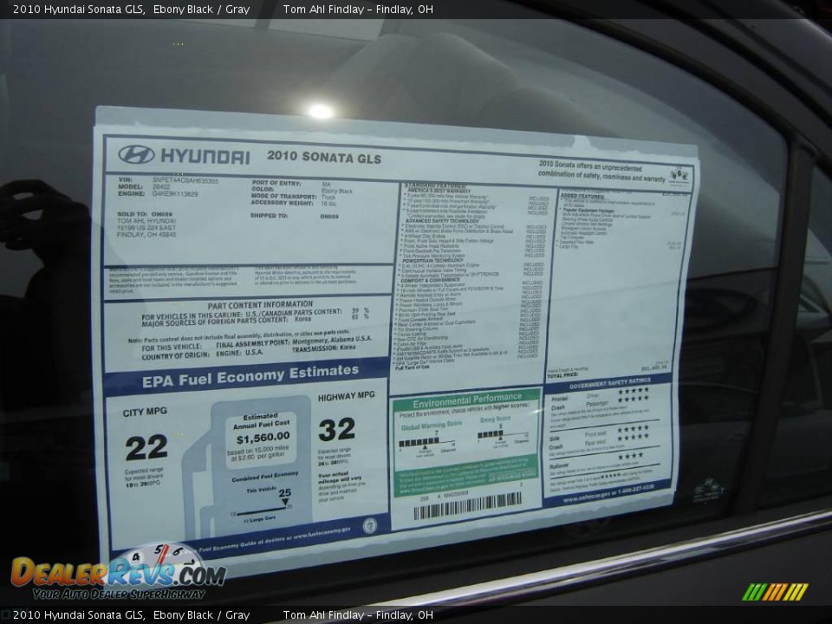Viewport: 832px width, 624px height.
Task: Click the gas pump graphic on the fuel label
Action: 250,466
